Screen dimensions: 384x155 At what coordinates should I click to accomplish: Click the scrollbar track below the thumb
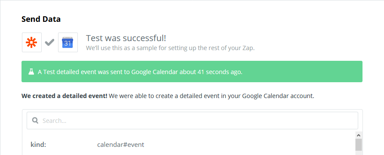click(x=359, y=153)
